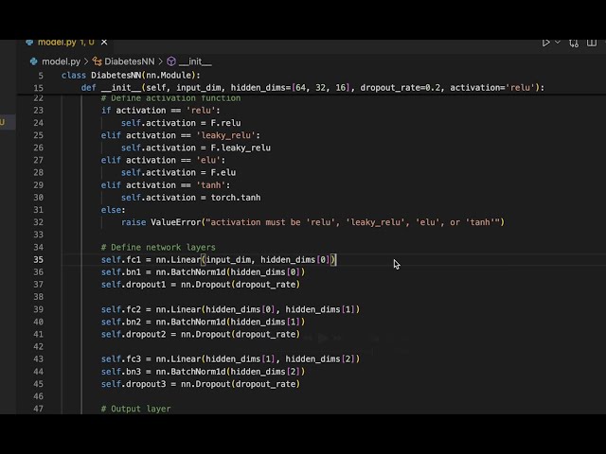Click the class symbol icon beside DiabetesNN
The image size is (606, 454).
[97, 61]
